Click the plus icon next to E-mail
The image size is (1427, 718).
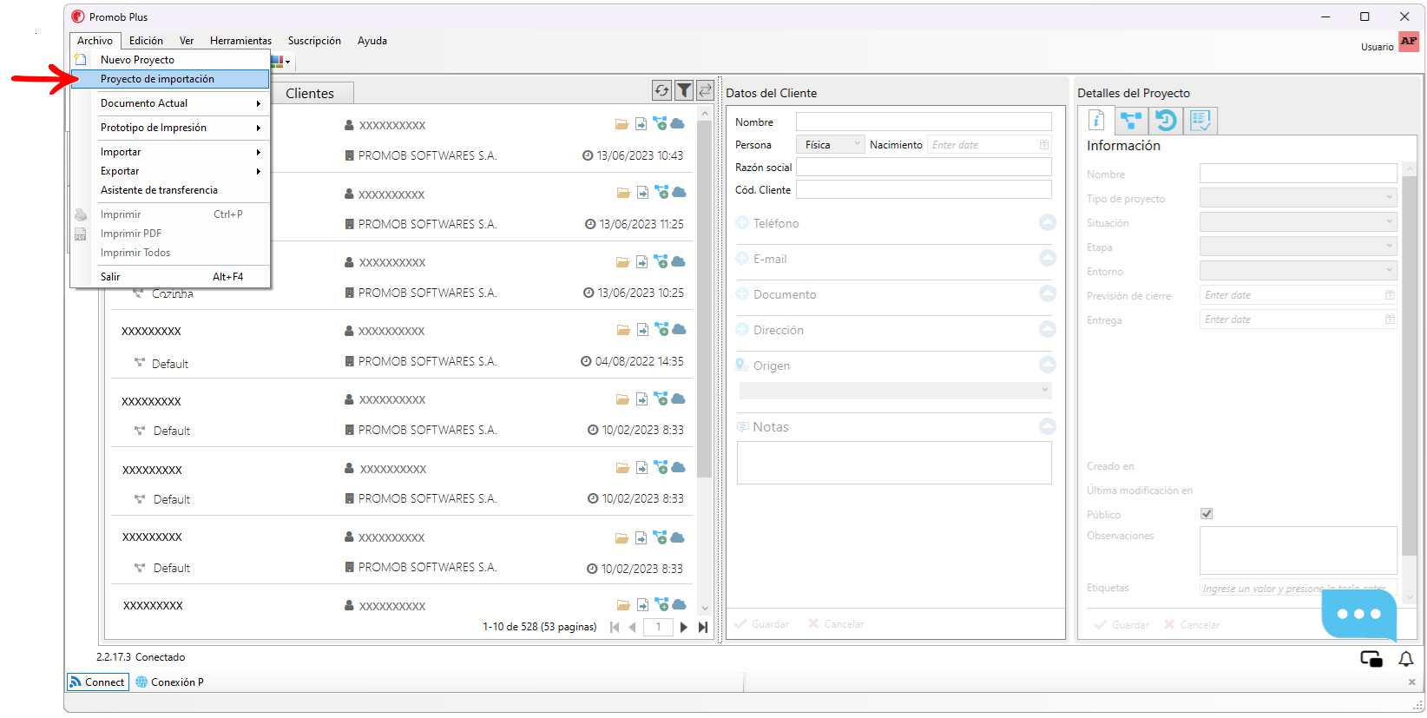click(x=742, y=259)
